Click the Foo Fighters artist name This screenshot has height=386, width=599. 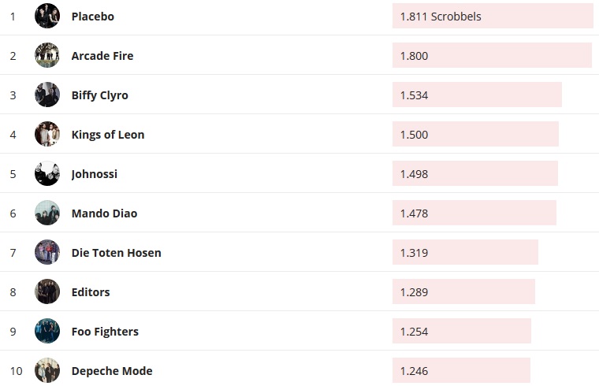coord(104,332)
